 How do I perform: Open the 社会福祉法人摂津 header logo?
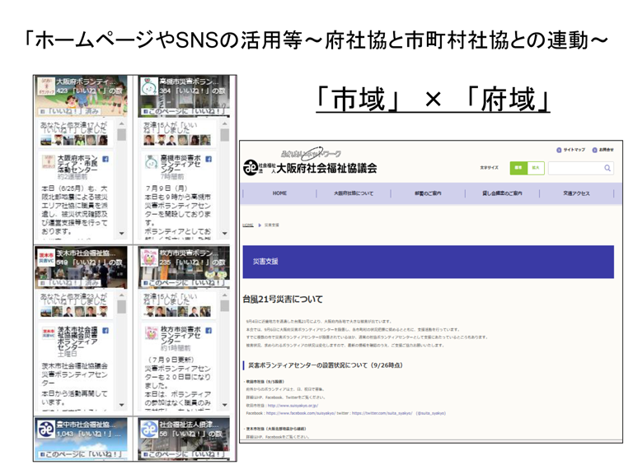tap(149, 430)
